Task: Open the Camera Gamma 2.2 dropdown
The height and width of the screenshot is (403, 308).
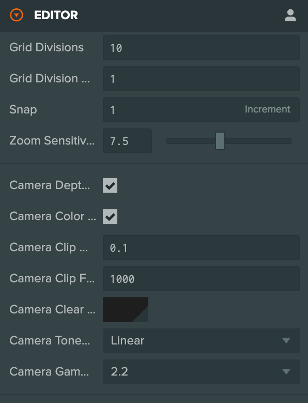Action: tap(201, 371)
